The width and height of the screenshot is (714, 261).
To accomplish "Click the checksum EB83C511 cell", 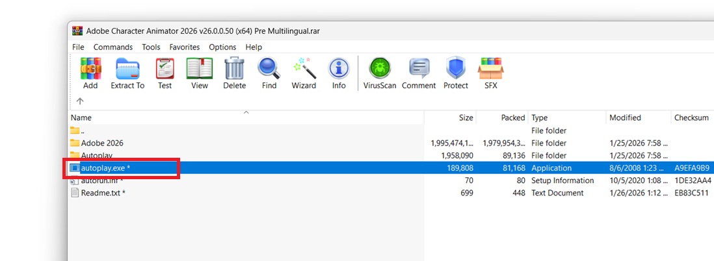I will point(692,193).
